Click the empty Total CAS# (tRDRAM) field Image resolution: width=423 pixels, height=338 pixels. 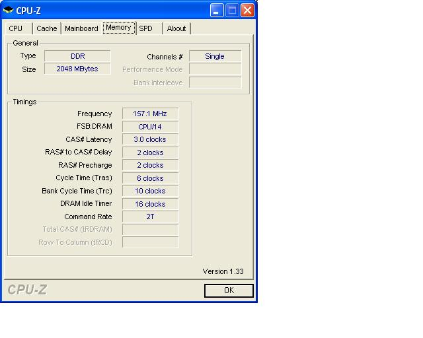150,230
